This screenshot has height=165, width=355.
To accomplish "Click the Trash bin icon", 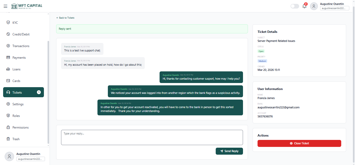I will click(x=8, y=139).
